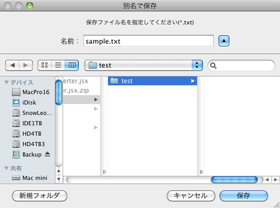Screen dimensions: 280x208
Task: Open the test folder location dropdown
Action: (143, 65)
